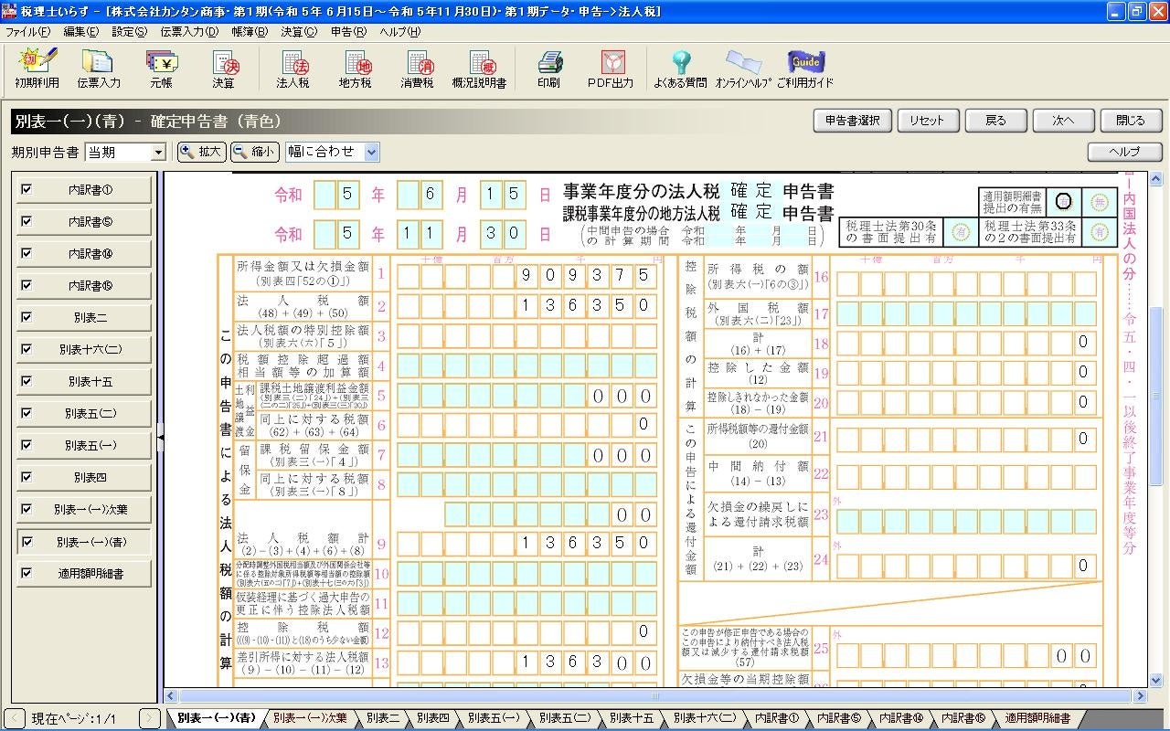This screenshot has width=1170, height=731.
Task: Click the リセット button
Action: coord(928,121)
